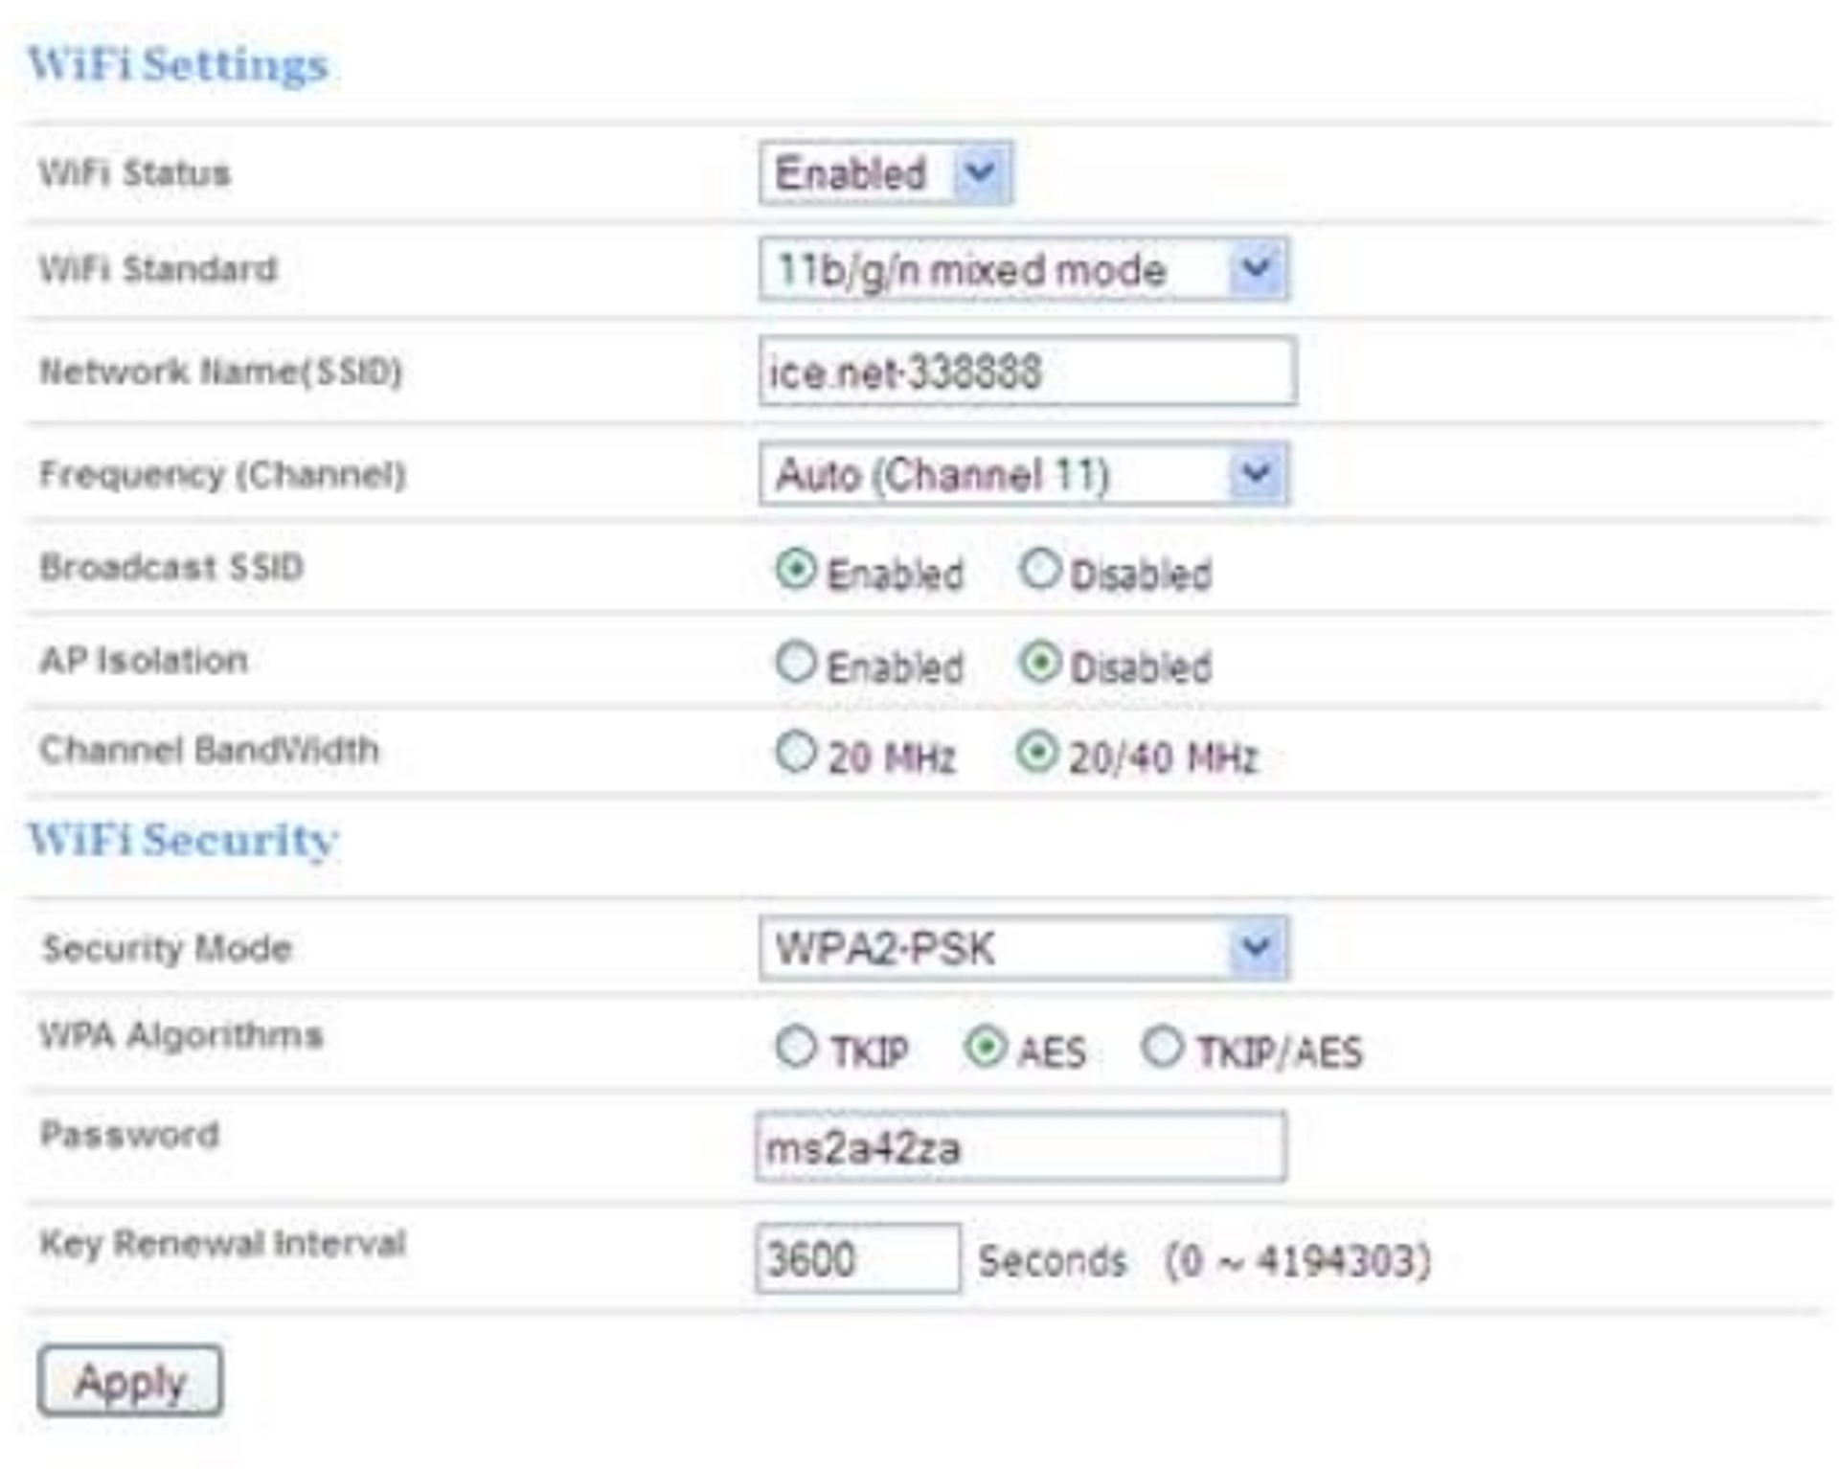
Task: Select Disabled for Broadcast SSID
Action: click(x=1039, y=570)
